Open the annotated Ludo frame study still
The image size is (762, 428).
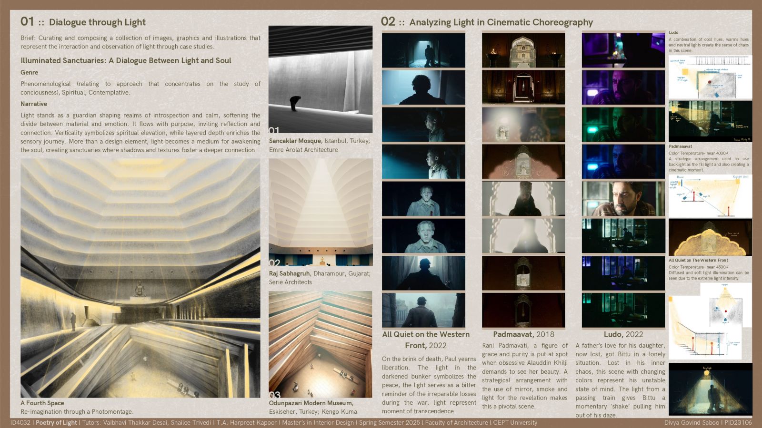(x=710, y=121)
